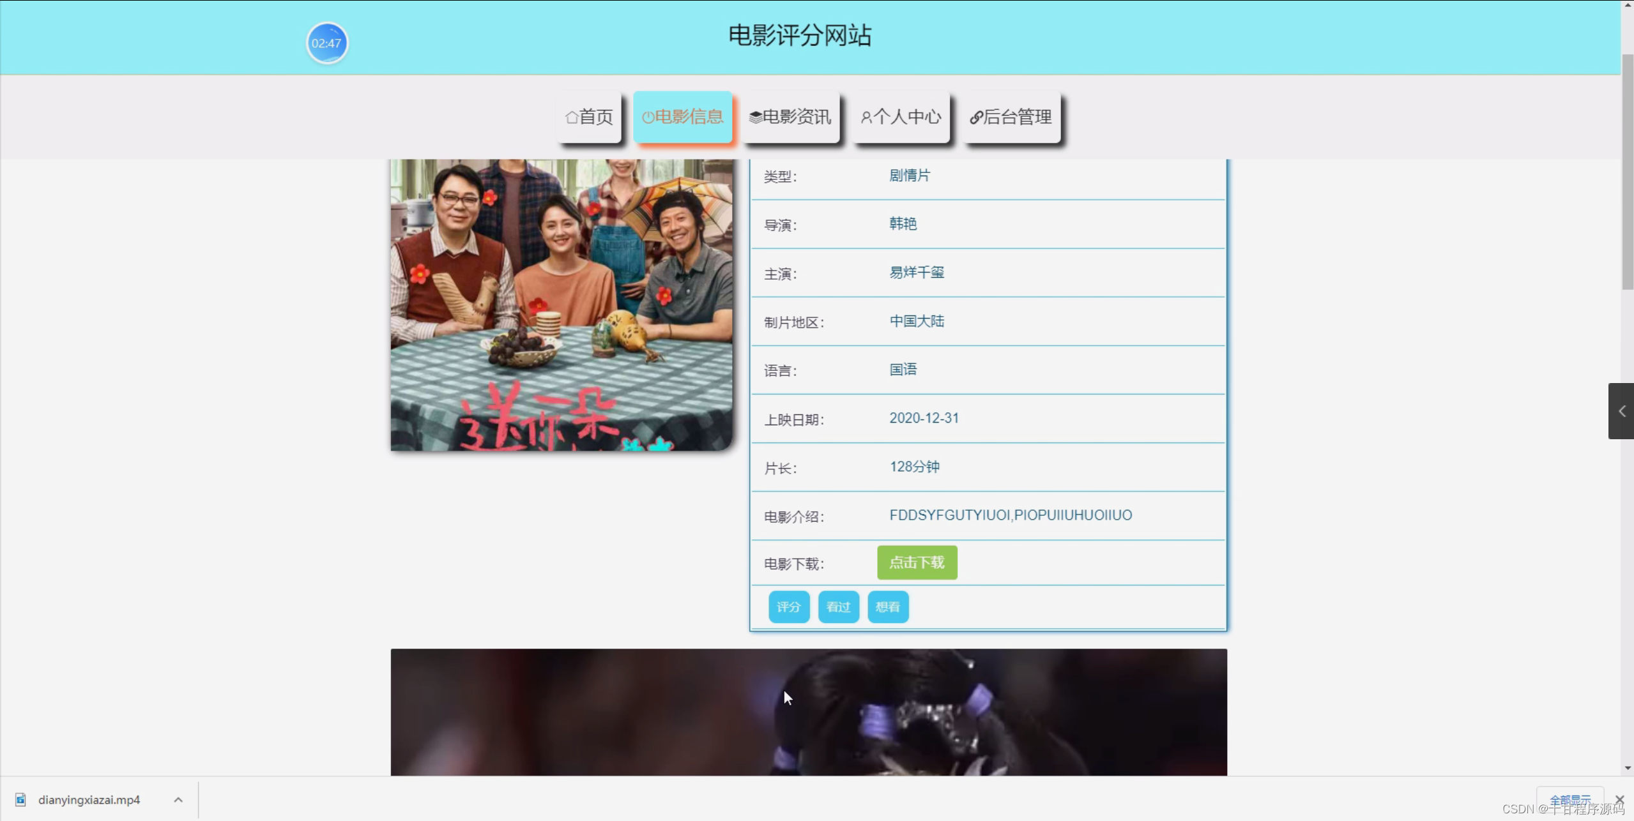
Task: Click the layers icon on 电影资讯 tab
Action: pyautogui.click(x=755, y=117)
